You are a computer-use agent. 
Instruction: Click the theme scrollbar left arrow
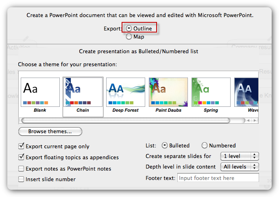point(248,121)
